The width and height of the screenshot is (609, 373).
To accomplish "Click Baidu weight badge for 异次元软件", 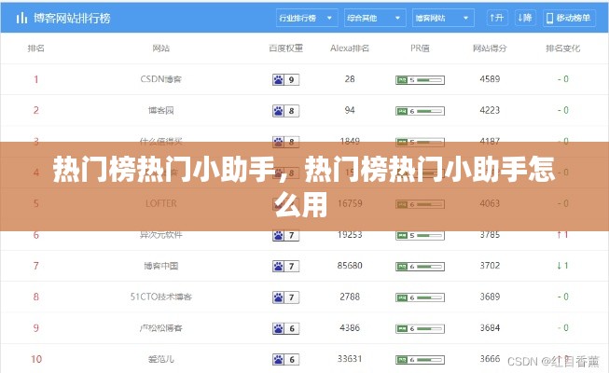I will [x=285, y=235].
